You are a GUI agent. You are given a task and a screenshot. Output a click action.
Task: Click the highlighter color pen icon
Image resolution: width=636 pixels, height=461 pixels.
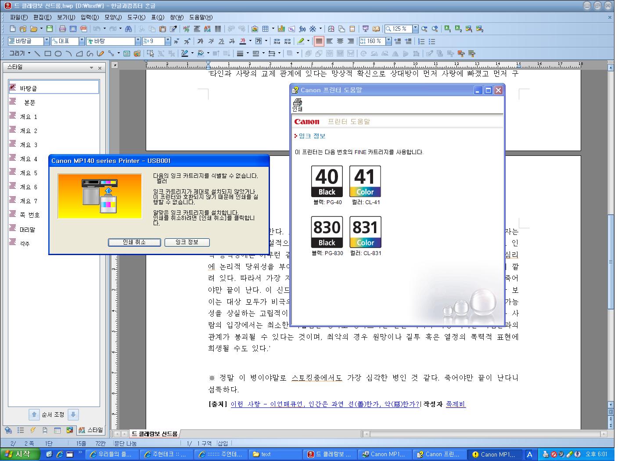(x=301, y=41)
